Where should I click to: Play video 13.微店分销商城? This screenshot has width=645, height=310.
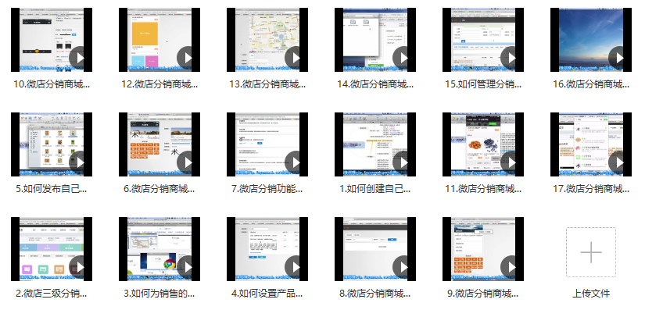(295, 58)
